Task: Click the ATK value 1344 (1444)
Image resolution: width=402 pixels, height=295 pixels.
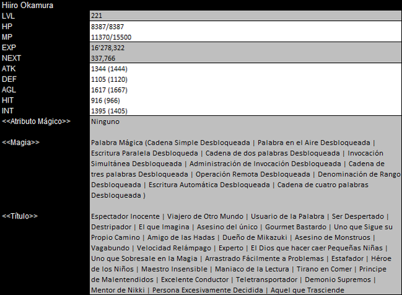Action: (109, 69)
